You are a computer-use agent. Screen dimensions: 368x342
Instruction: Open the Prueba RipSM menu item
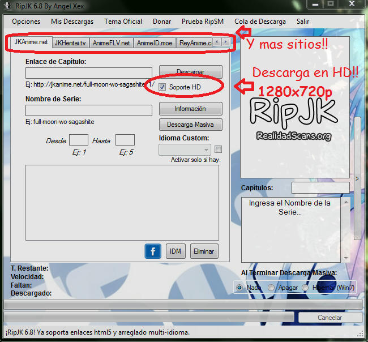pos(203,22)
